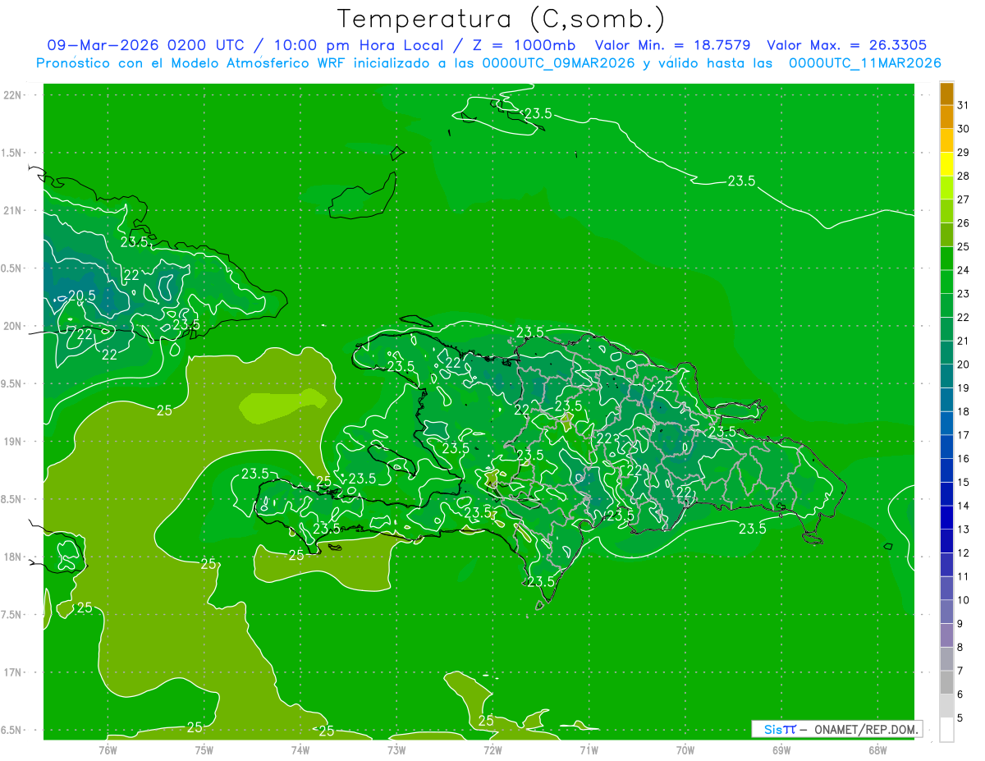Pick the yellow legend band between 28 and 29
Screen dimensions: 985x761
946,164
